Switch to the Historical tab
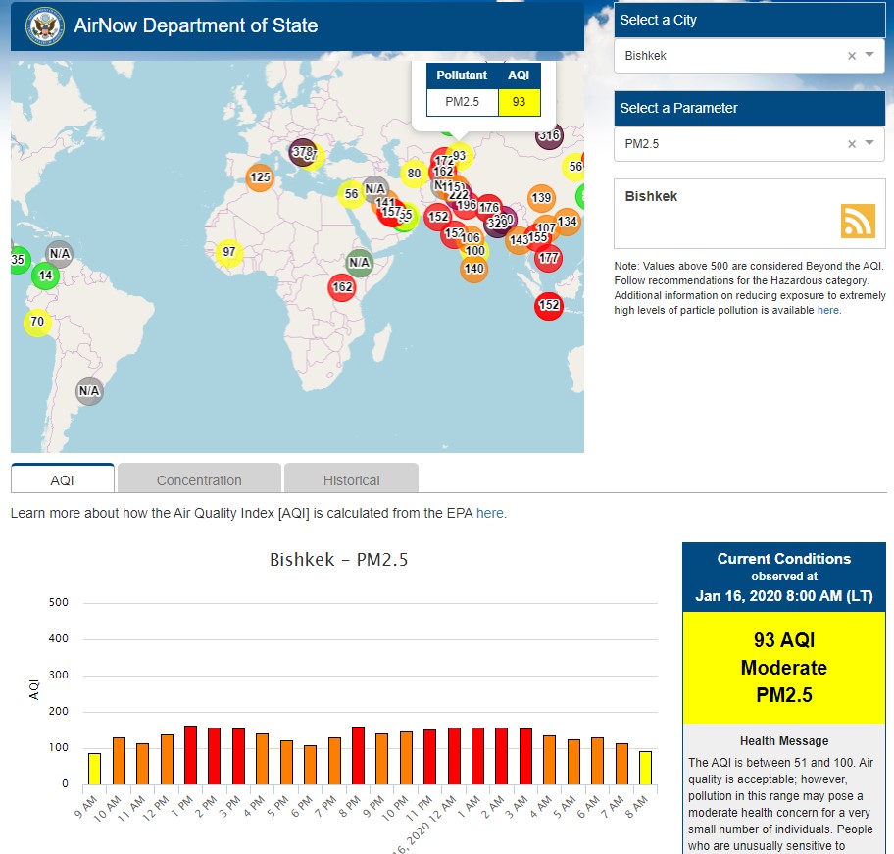This screenshot has height=854, width=894. click(x=351, y=480)
